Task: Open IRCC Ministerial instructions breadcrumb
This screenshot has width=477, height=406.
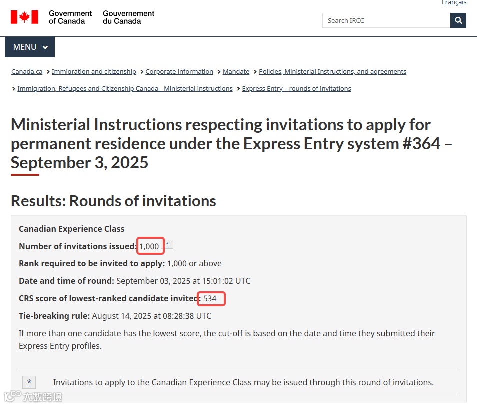Action: [x=125, y=89]
